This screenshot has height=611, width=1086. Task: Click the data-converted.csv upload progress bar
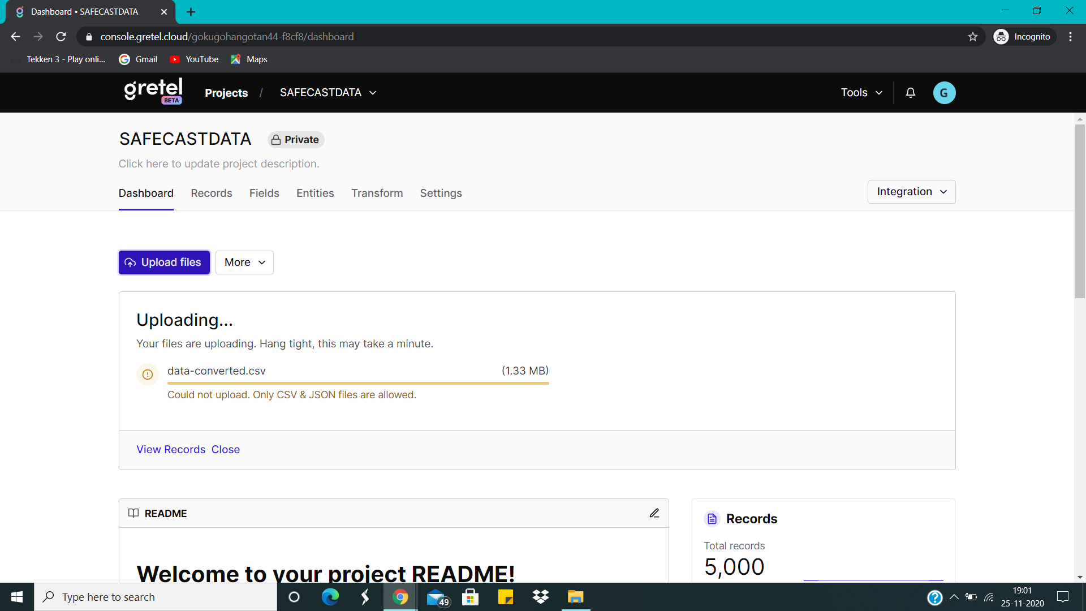pos(358,383)
